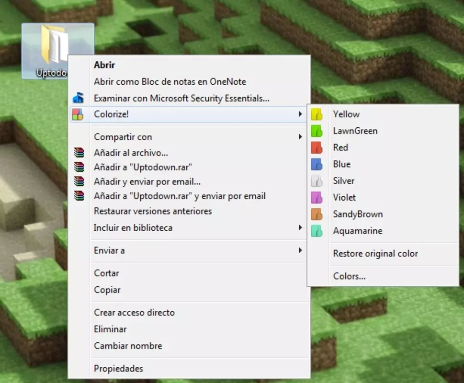Viewport: 464px width, 383px height.
Task: Click the Colorize! paint bucket icon
Action: point(78,114)
